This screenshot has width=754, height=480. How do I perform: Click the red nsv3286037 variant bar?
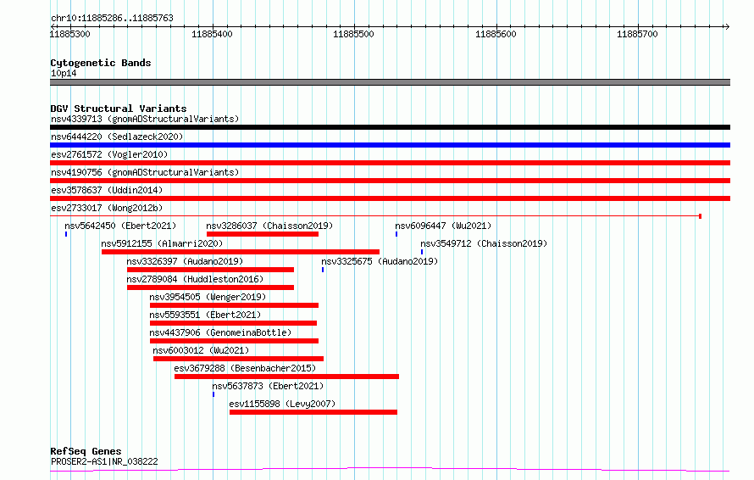[263, 234]
